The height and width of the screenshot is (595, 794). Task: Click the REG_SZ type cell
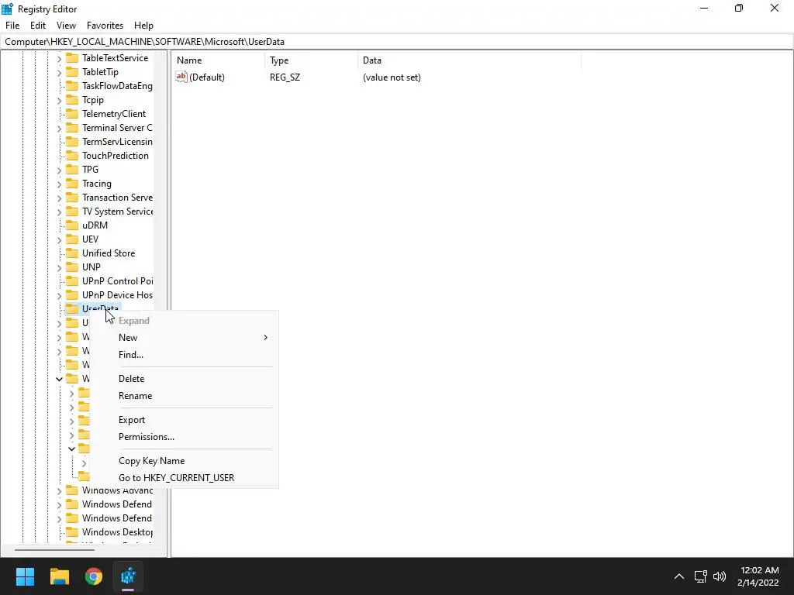click(285, 77)
